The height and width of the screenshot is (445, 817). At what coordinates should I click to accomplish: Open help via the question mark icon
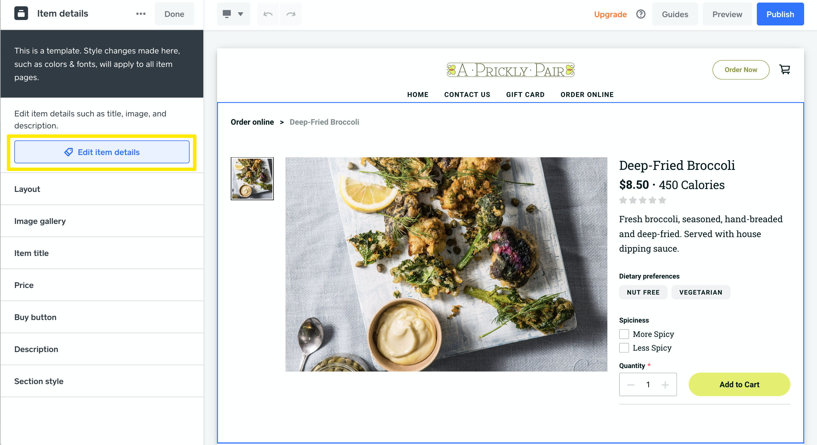[x=641, y=14]
